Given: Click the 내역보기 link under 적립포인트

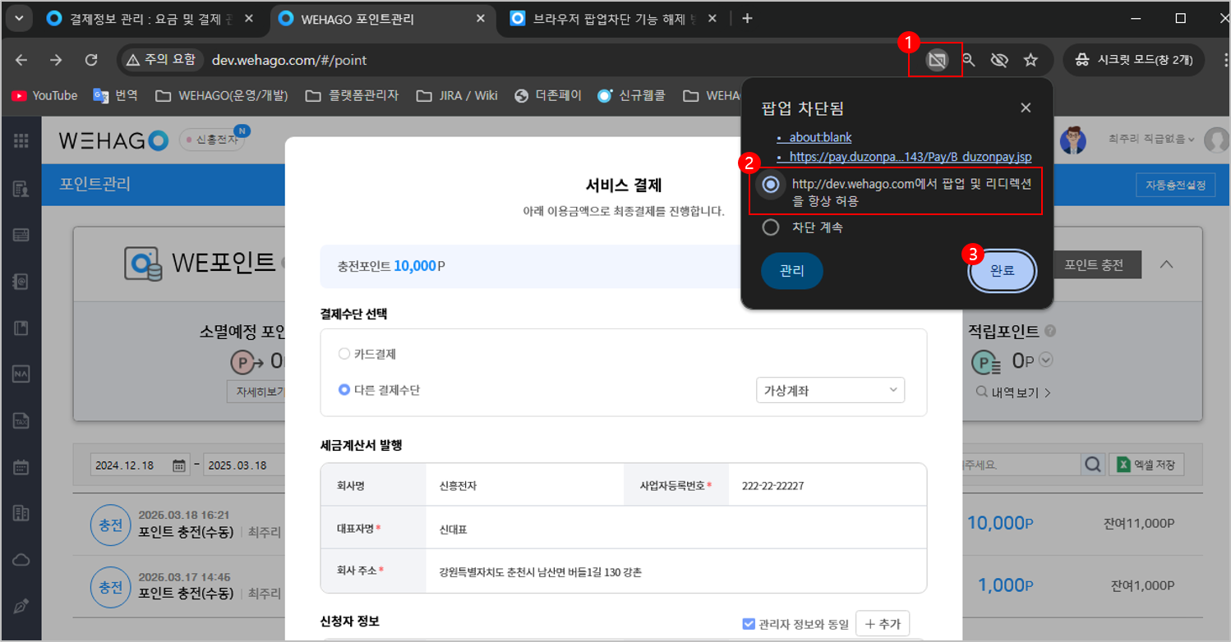Looking at the screenshot, I should click(1013, 392).
